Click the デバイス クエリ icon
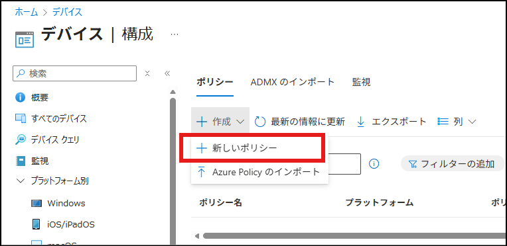507x246 pixels. [x=20, y=140]
